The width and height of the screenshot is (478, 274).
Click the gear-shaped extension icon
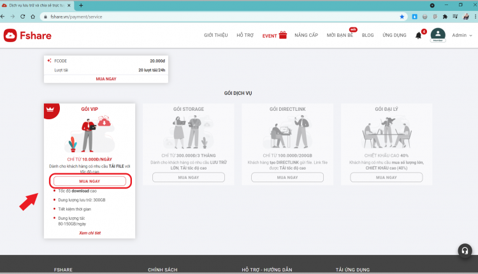(x=435, y=17)
